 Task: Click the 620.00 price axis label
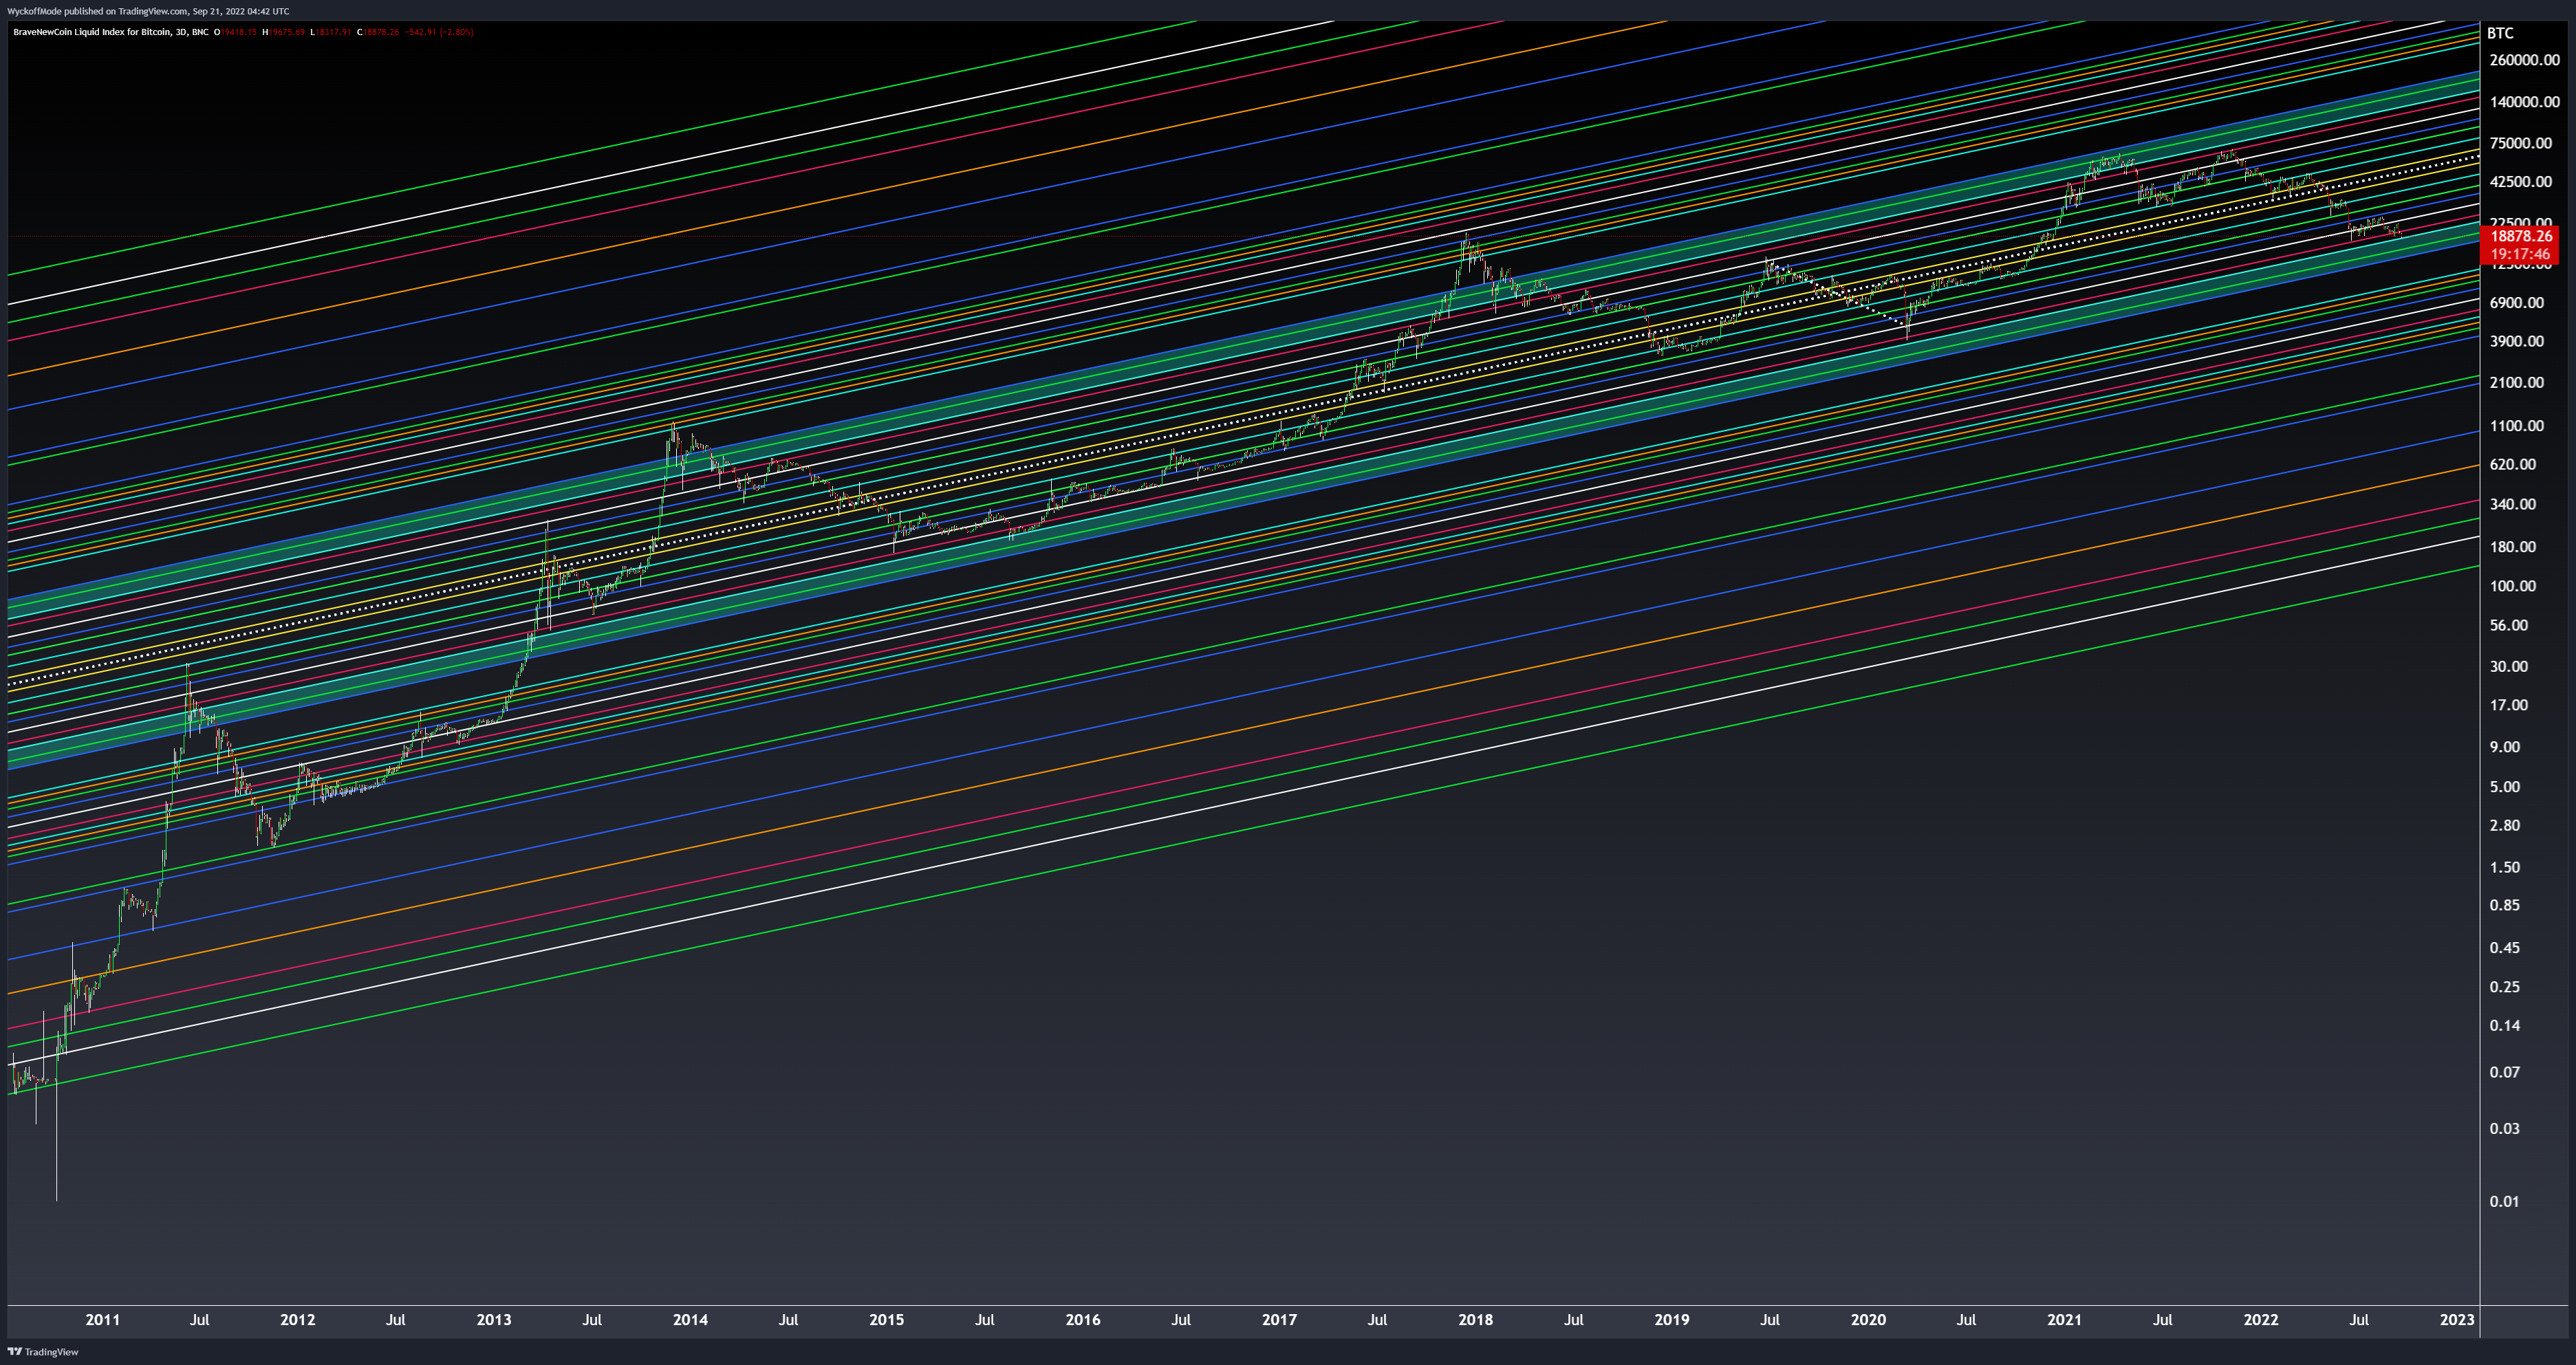2512,464
